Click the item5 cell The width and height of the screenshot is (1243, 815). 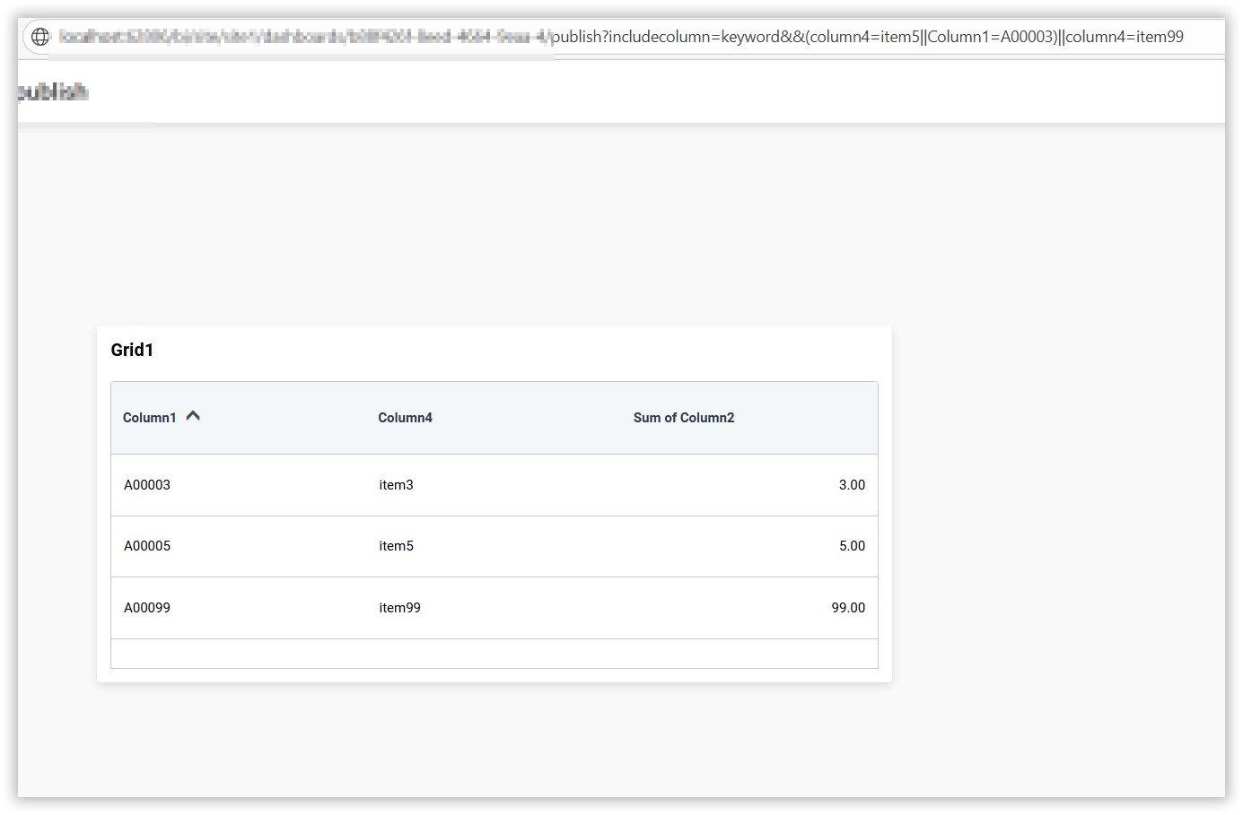coord(396,546)
